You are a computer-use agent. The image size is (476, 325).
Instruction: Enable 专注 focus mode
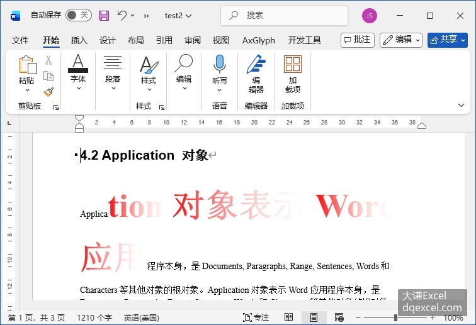[x=256, y=317]
